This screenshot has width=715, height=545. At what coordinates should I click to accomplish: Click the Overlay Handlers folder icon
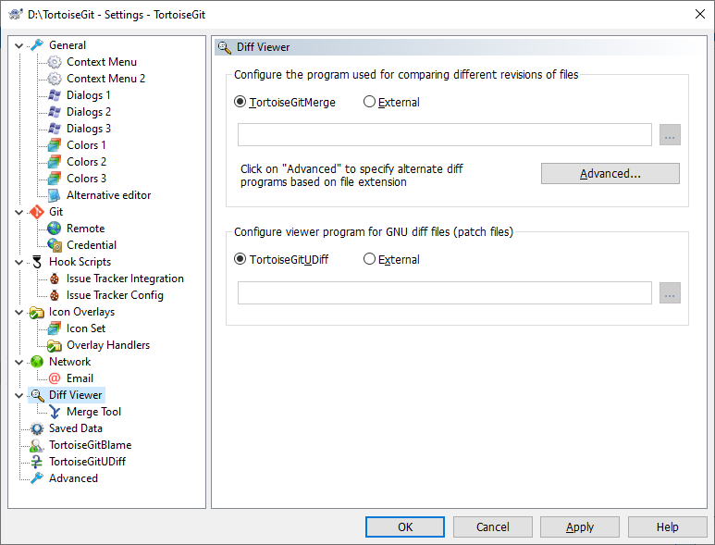55,345
